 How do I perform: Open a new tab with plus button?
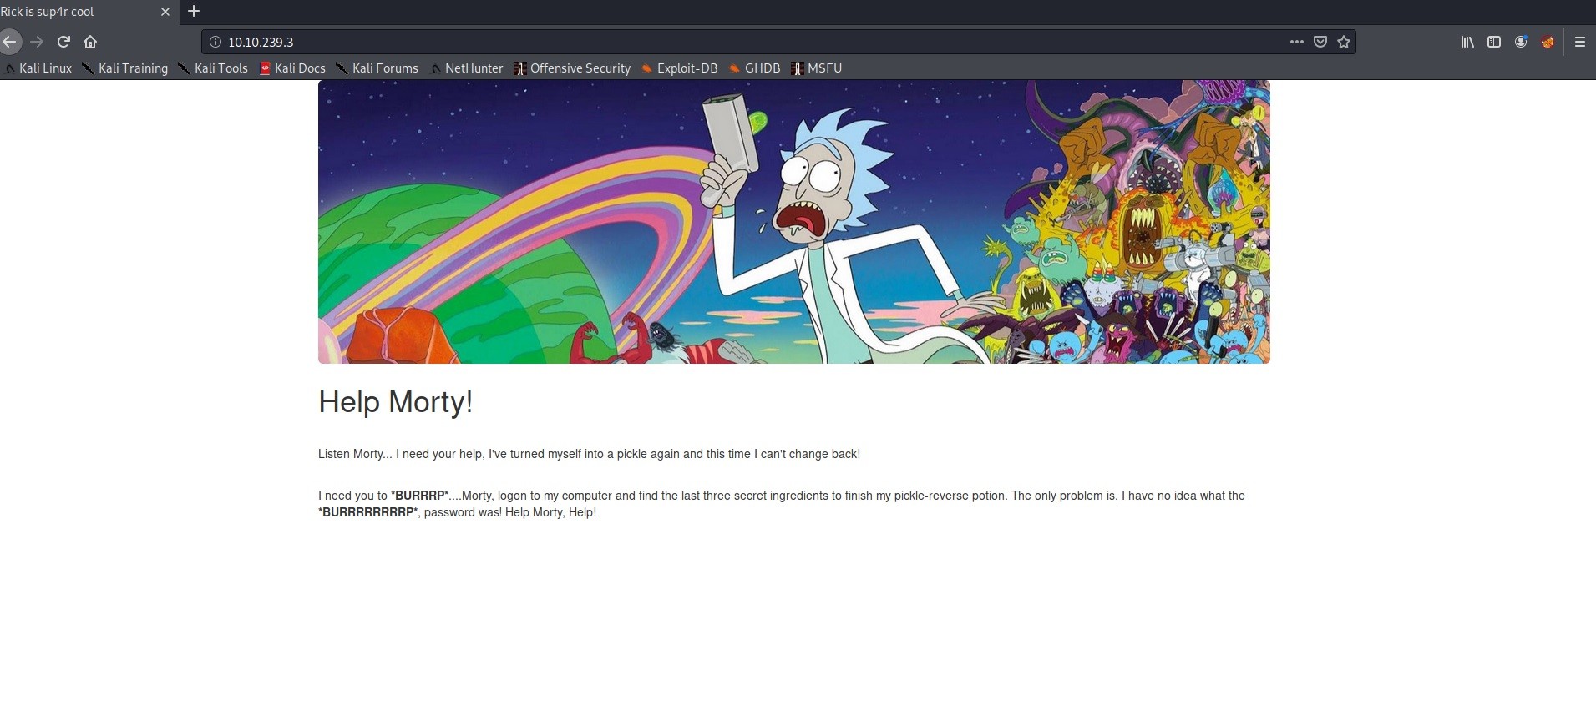click(x=194, y=12)
